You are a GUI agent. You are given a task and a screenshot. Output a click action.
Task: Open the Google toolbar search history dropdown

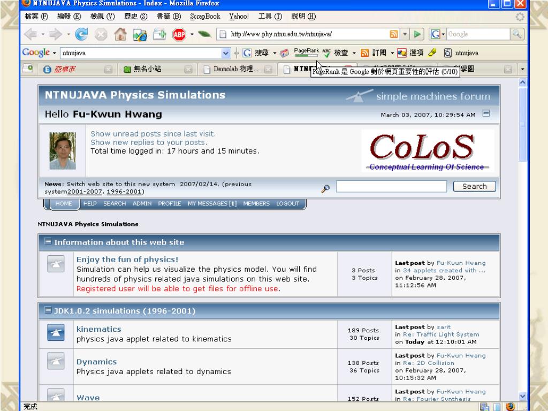tap(226, 53)
